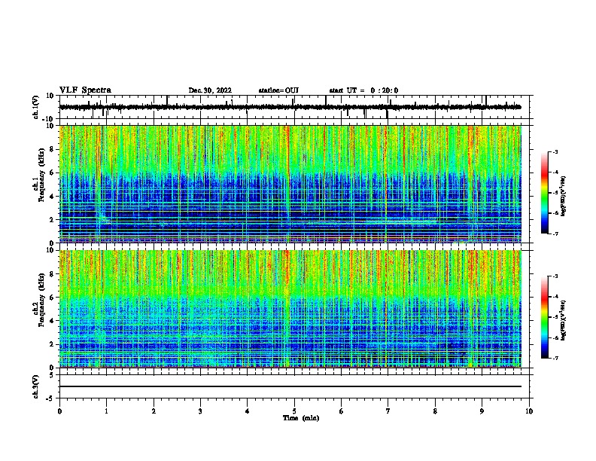Click the "5" tick on ch.3(V) axis
596x461 pixels.
pos(53,374)
